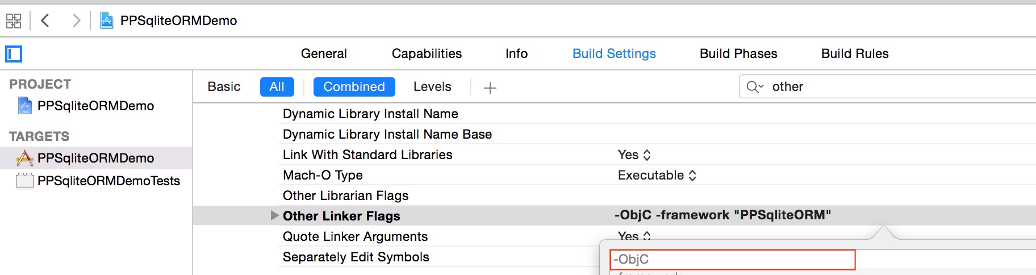The height and width of the screenshot is (275, 1036).
Task: Go forward with the right chevron
Action: coord(76,21)
